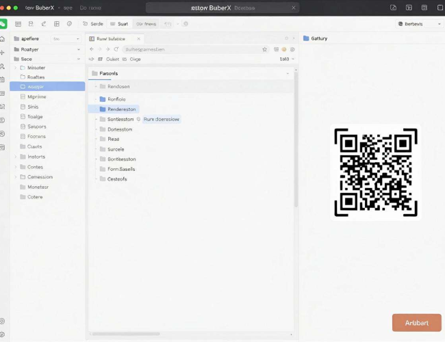Reload with the refresh icon

(x=116, y=49)
